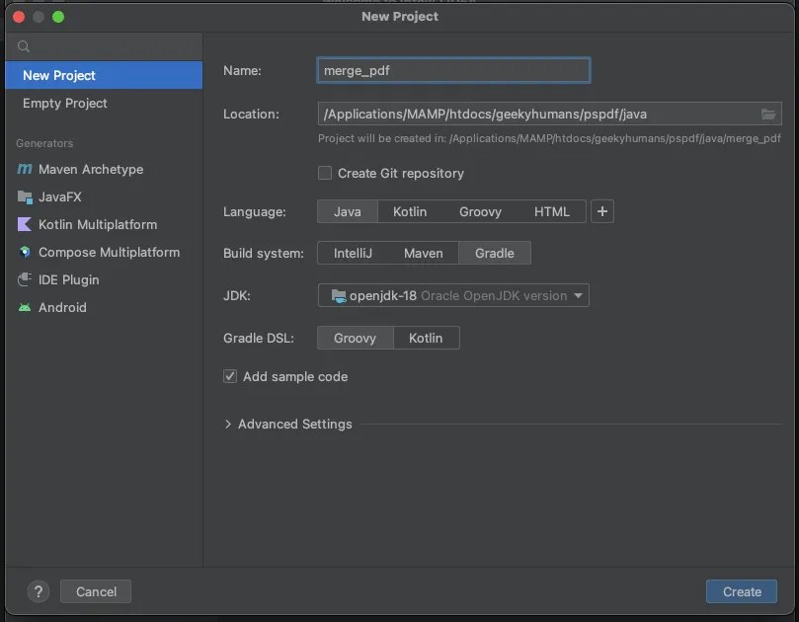Select Empty Project in sidebar

point(65,104)
